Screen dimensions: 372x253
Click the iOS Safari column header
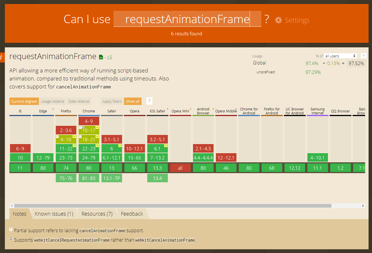157,111
